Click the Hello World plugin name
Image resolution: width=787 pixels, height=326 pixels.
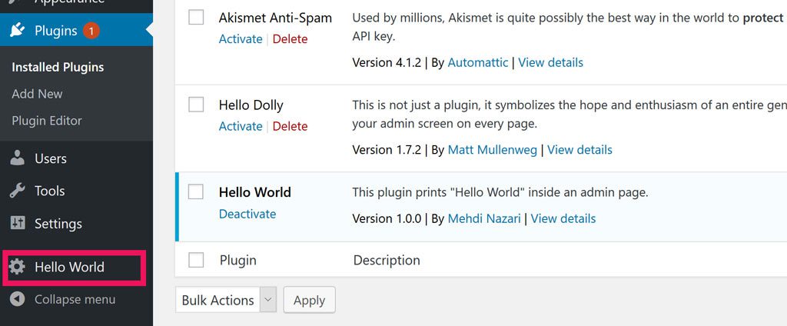(x=255, y=192)
